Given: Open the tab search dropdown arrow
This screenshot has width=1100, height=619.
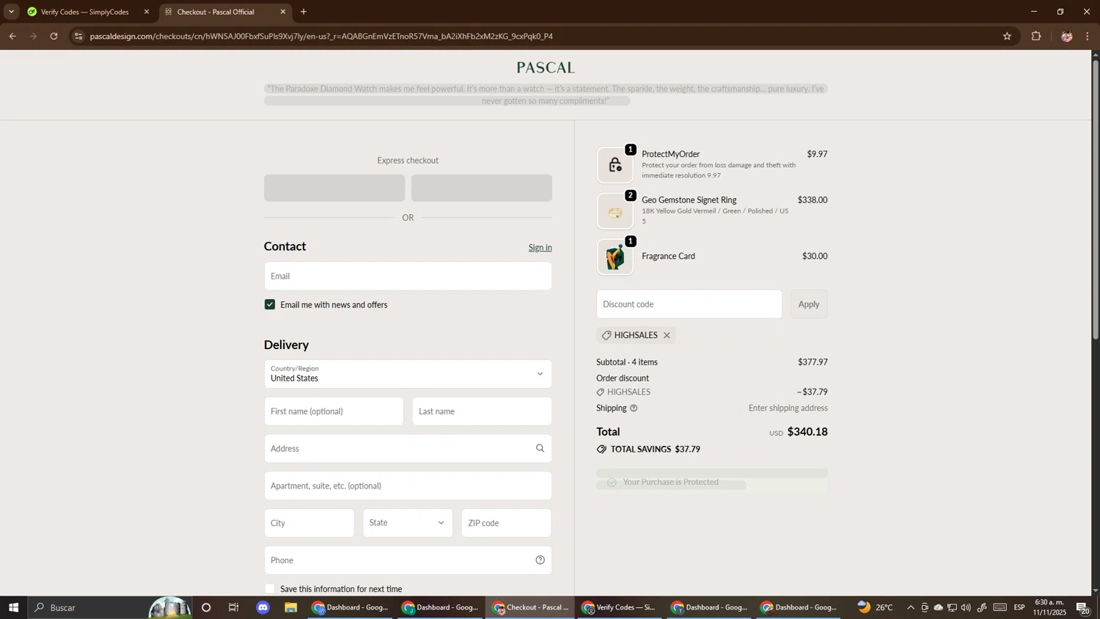Looking at the screenshot, I should (11, 12).
